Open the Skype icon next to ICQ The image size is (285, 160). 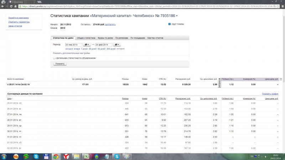(36, 156)
